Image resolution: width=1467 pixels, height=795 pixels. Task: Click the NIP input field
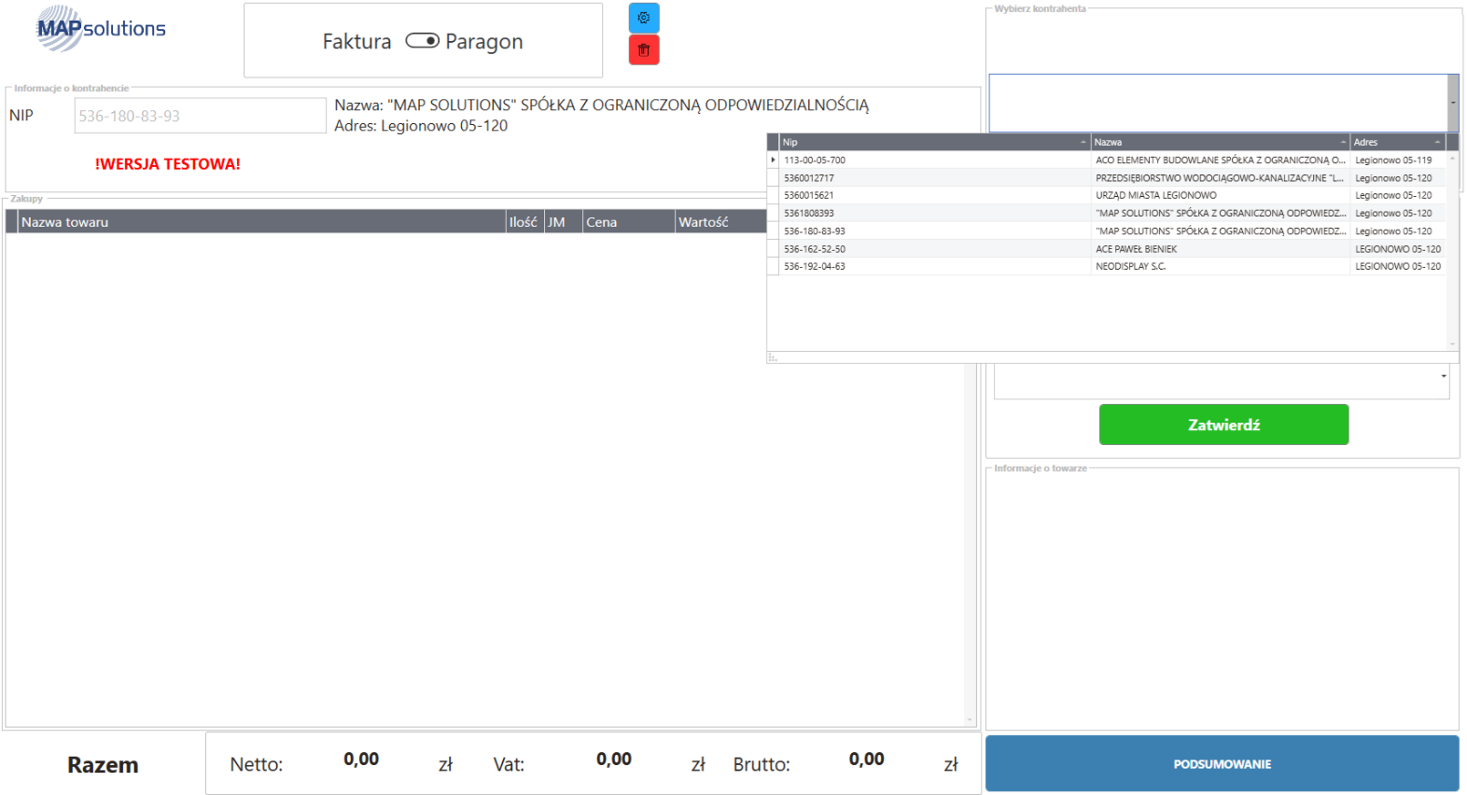(200, 116)
